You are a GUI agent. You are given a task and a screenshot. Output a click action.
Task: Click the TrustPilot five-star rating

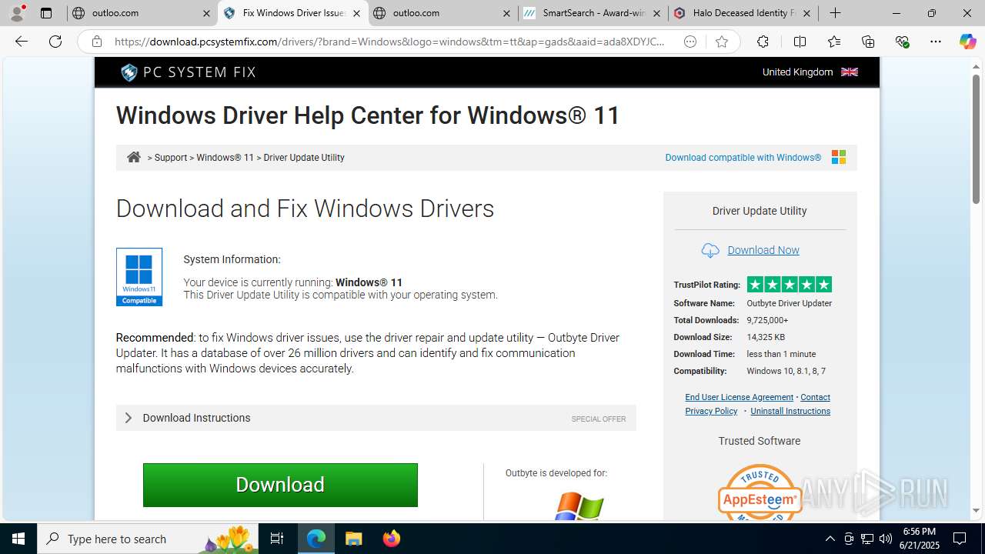click(x=789, y=285)
